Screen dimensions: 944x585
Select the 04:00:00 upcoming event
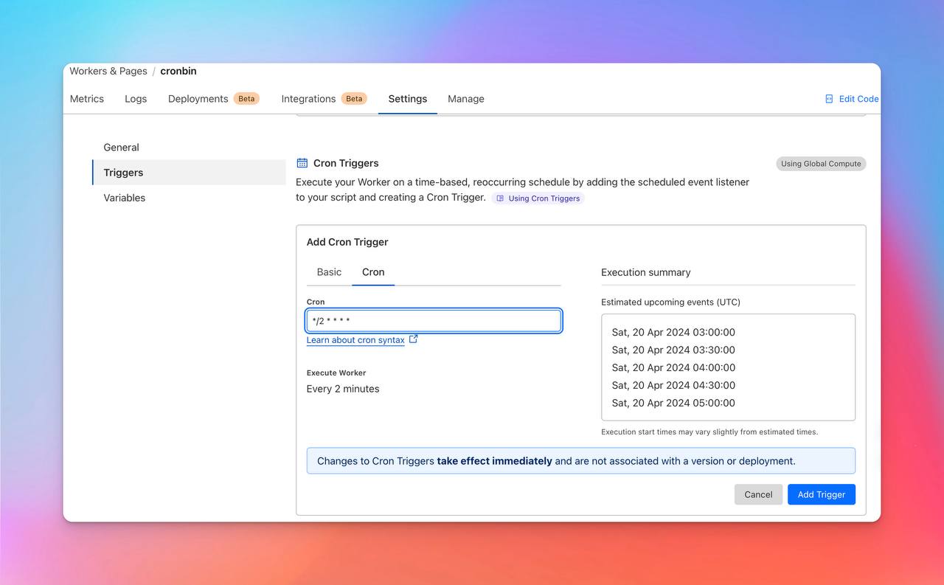673,367
